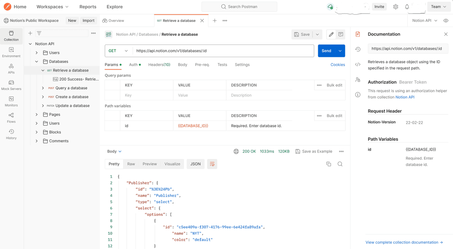
Task: Open the Flows sidebar icon
Action: [11, 118]
